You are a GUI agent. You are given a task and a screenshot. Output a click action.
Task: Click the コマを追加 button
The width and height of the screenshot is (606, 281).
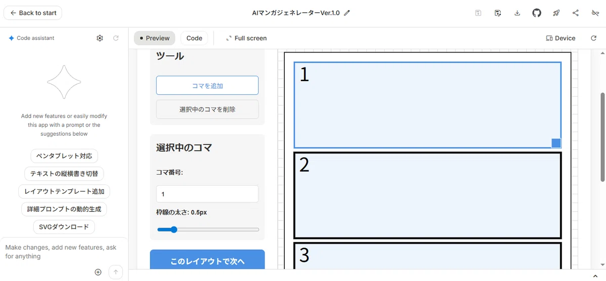point(208,86)
